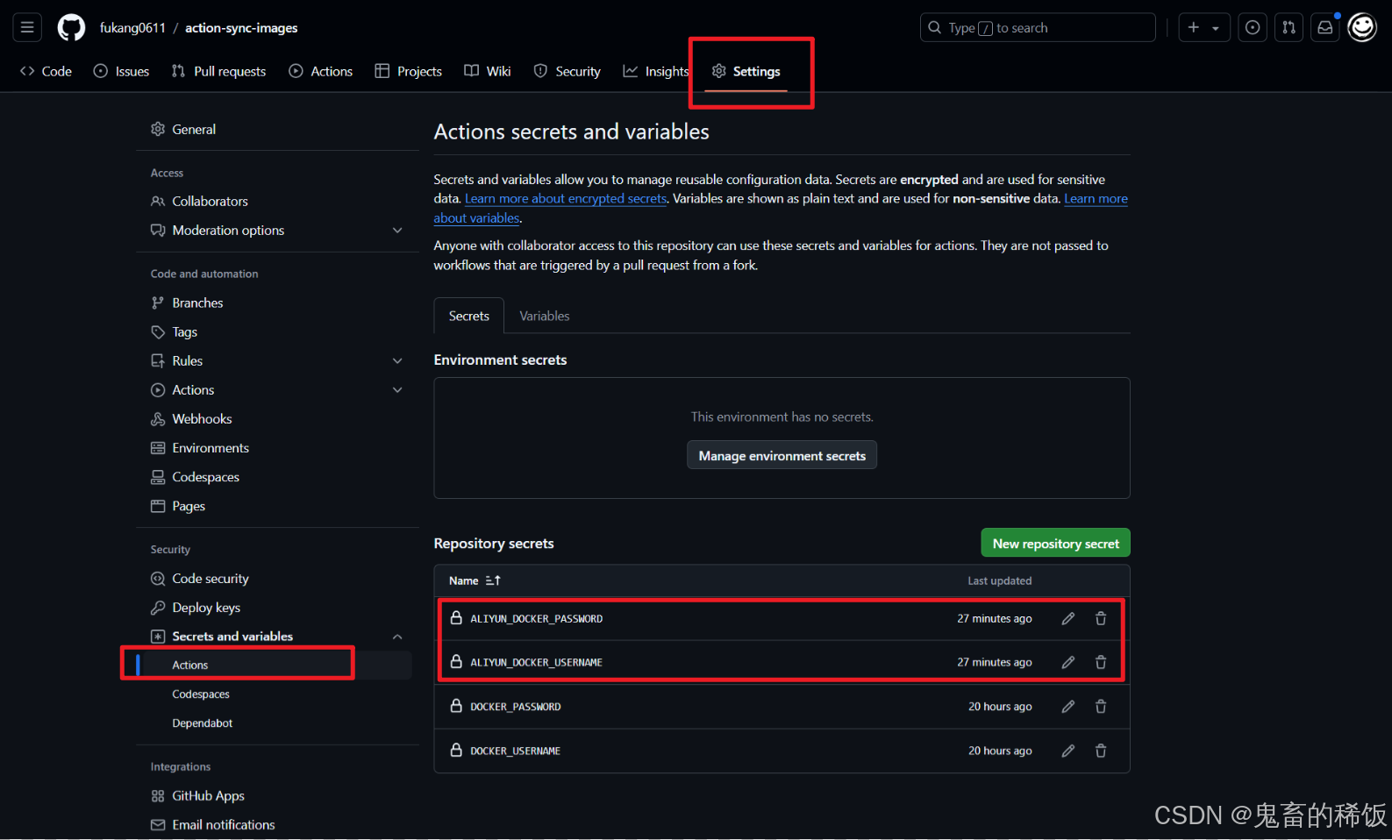Switch to the Insights tab
Viewport: 1392px width, 840px height.
[x=655, y=71]
